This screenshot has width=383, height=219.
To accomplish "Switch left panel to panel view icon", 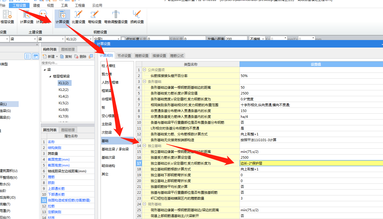I will click(x=36, y=56).
